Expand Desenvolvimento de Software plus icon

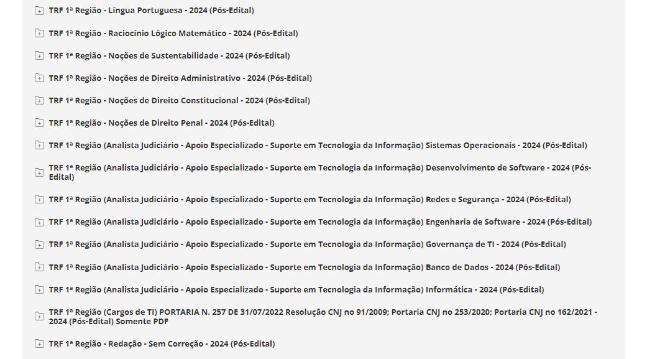[x=40, y=172]
